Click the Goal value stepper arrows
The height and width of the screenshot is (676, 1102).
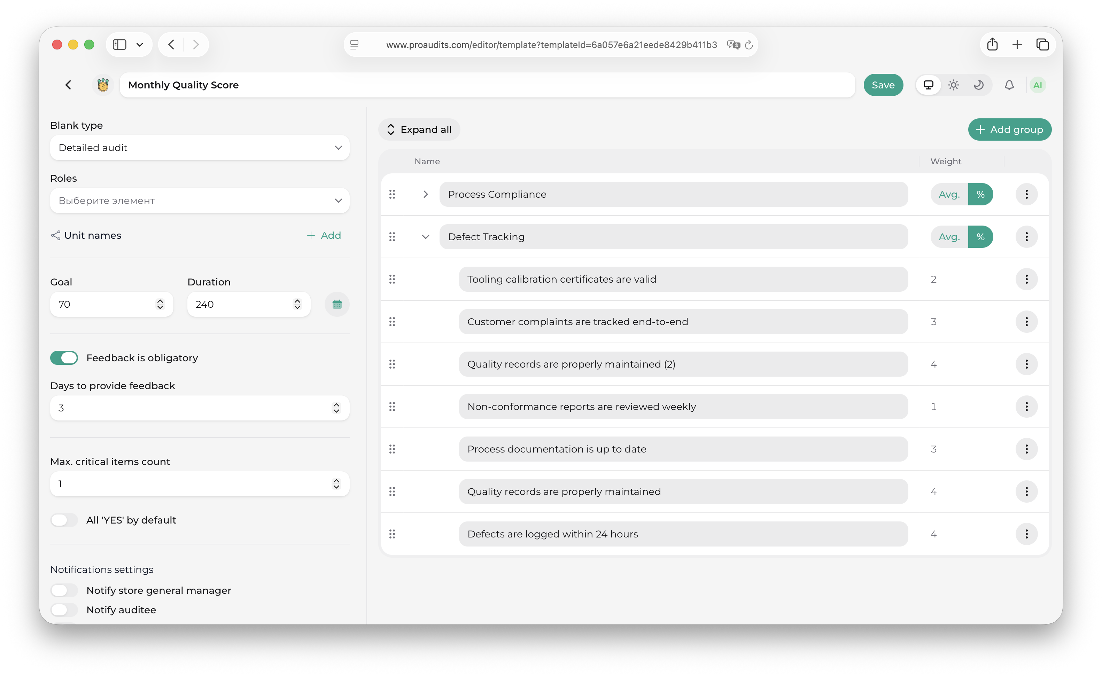(x=160, y=305)
